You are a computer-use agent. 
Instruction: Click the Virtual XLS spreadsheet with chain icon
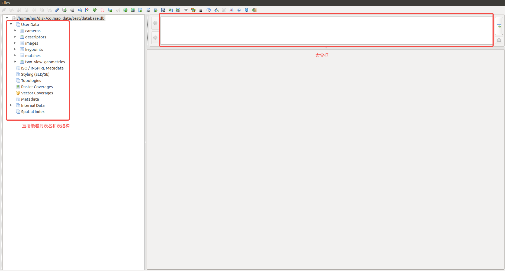[x=178, y=10]
